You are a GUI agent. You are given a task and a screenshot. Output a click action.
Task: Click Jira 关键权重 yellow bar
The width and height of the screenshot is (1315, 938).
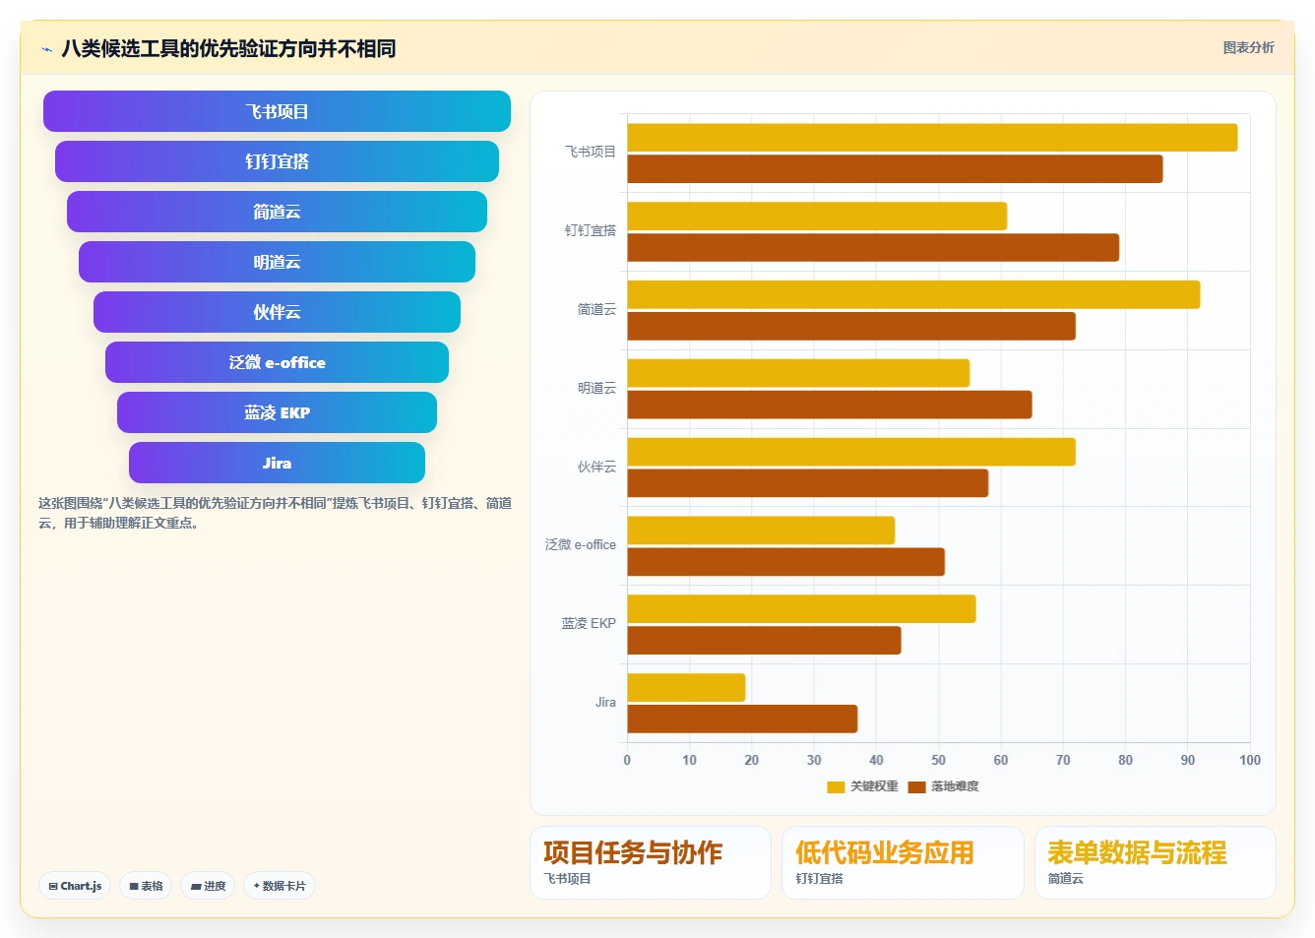686,688
